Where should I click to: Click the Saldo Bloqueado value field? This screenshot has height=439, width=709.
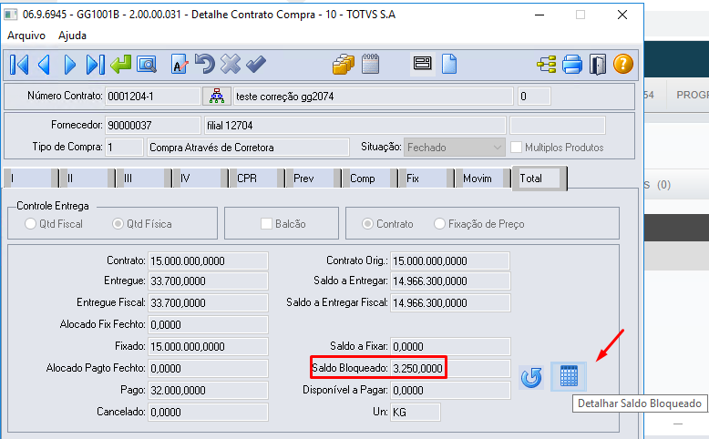(x=450, y=369)
